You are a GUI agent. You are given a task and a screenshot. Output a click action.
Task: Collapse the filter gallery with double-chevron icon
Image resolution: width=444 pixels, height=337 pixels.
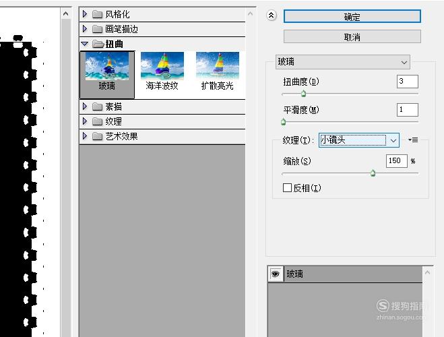tap(271, 16)
